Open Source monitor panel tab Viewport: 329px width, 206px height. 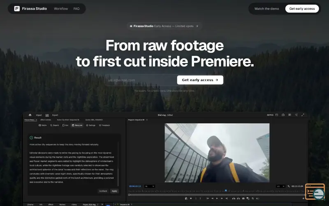(x=94, y=120)
